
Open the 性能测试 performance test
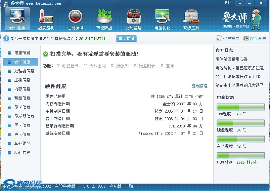click(x=75, y=19)
